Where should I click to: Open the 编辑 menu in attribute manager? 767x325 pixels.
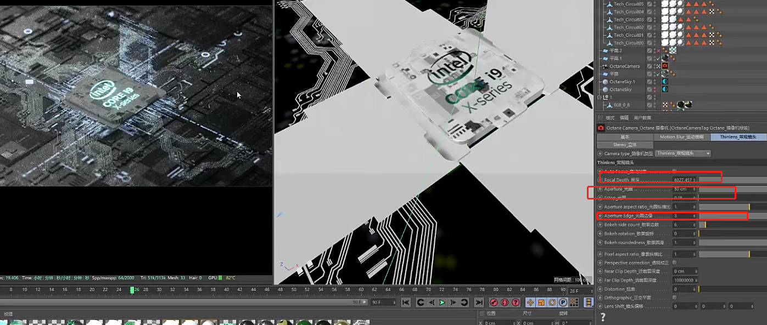624,118
